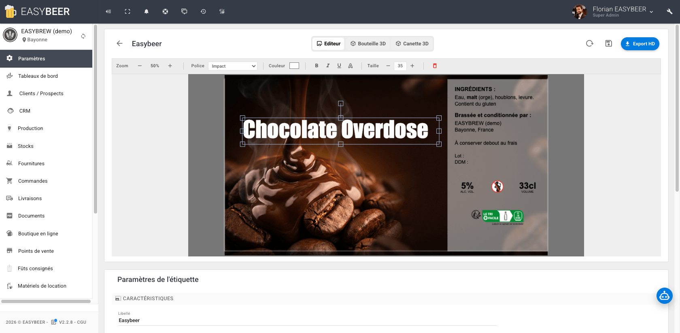
Task: Switch to the Canette 3D tab
Action: [x=412, y=44]
